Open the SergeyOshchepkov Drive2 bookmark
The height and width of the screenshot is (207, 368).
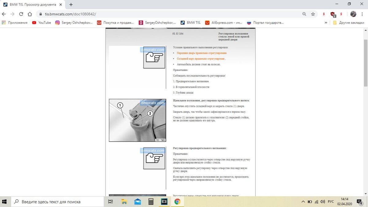158,22
